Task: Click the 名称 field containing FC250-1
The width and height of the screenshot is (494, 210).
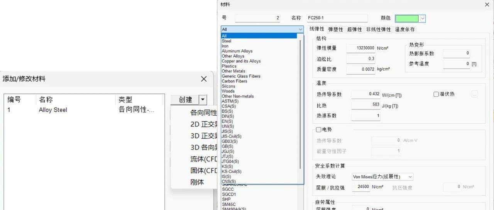Action: click(x=337, y=18)
